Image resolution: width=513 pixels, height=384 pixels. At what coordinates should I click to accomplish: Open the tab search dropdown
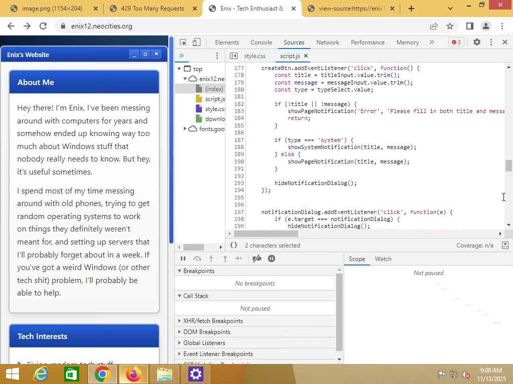tap(450, 8)
